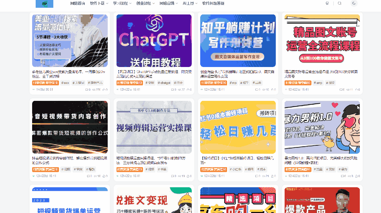The width and height of the screenshot is (381, 213).
Task: Open the 爆款产品 thumbnail
Action: pos(322,200)
